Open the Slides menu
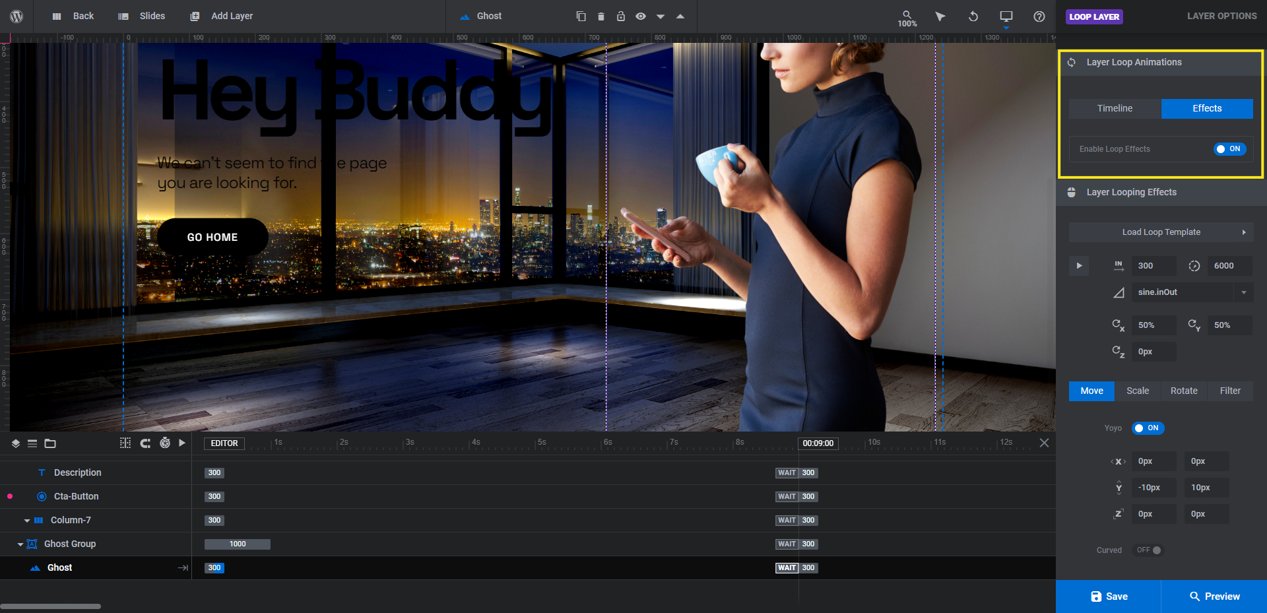Screen dimensions: 1267x613 pos(142,16)
